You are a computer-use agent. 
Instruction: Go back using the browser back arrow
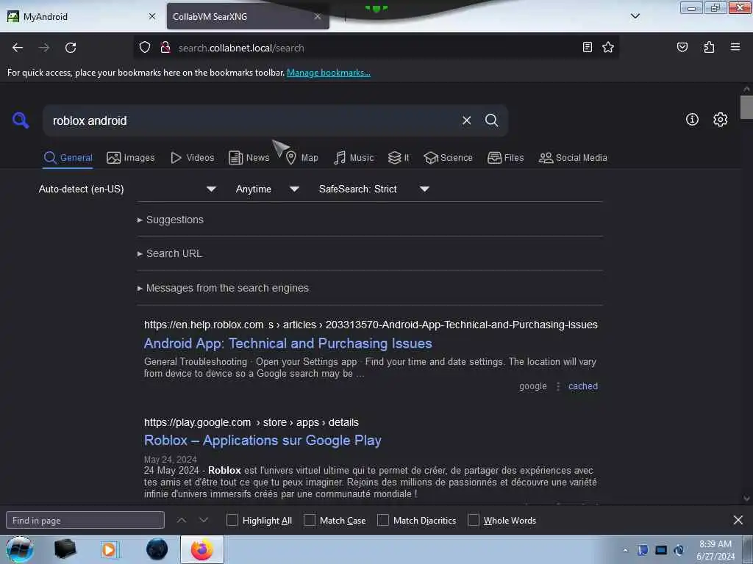(x=18, y=48)
